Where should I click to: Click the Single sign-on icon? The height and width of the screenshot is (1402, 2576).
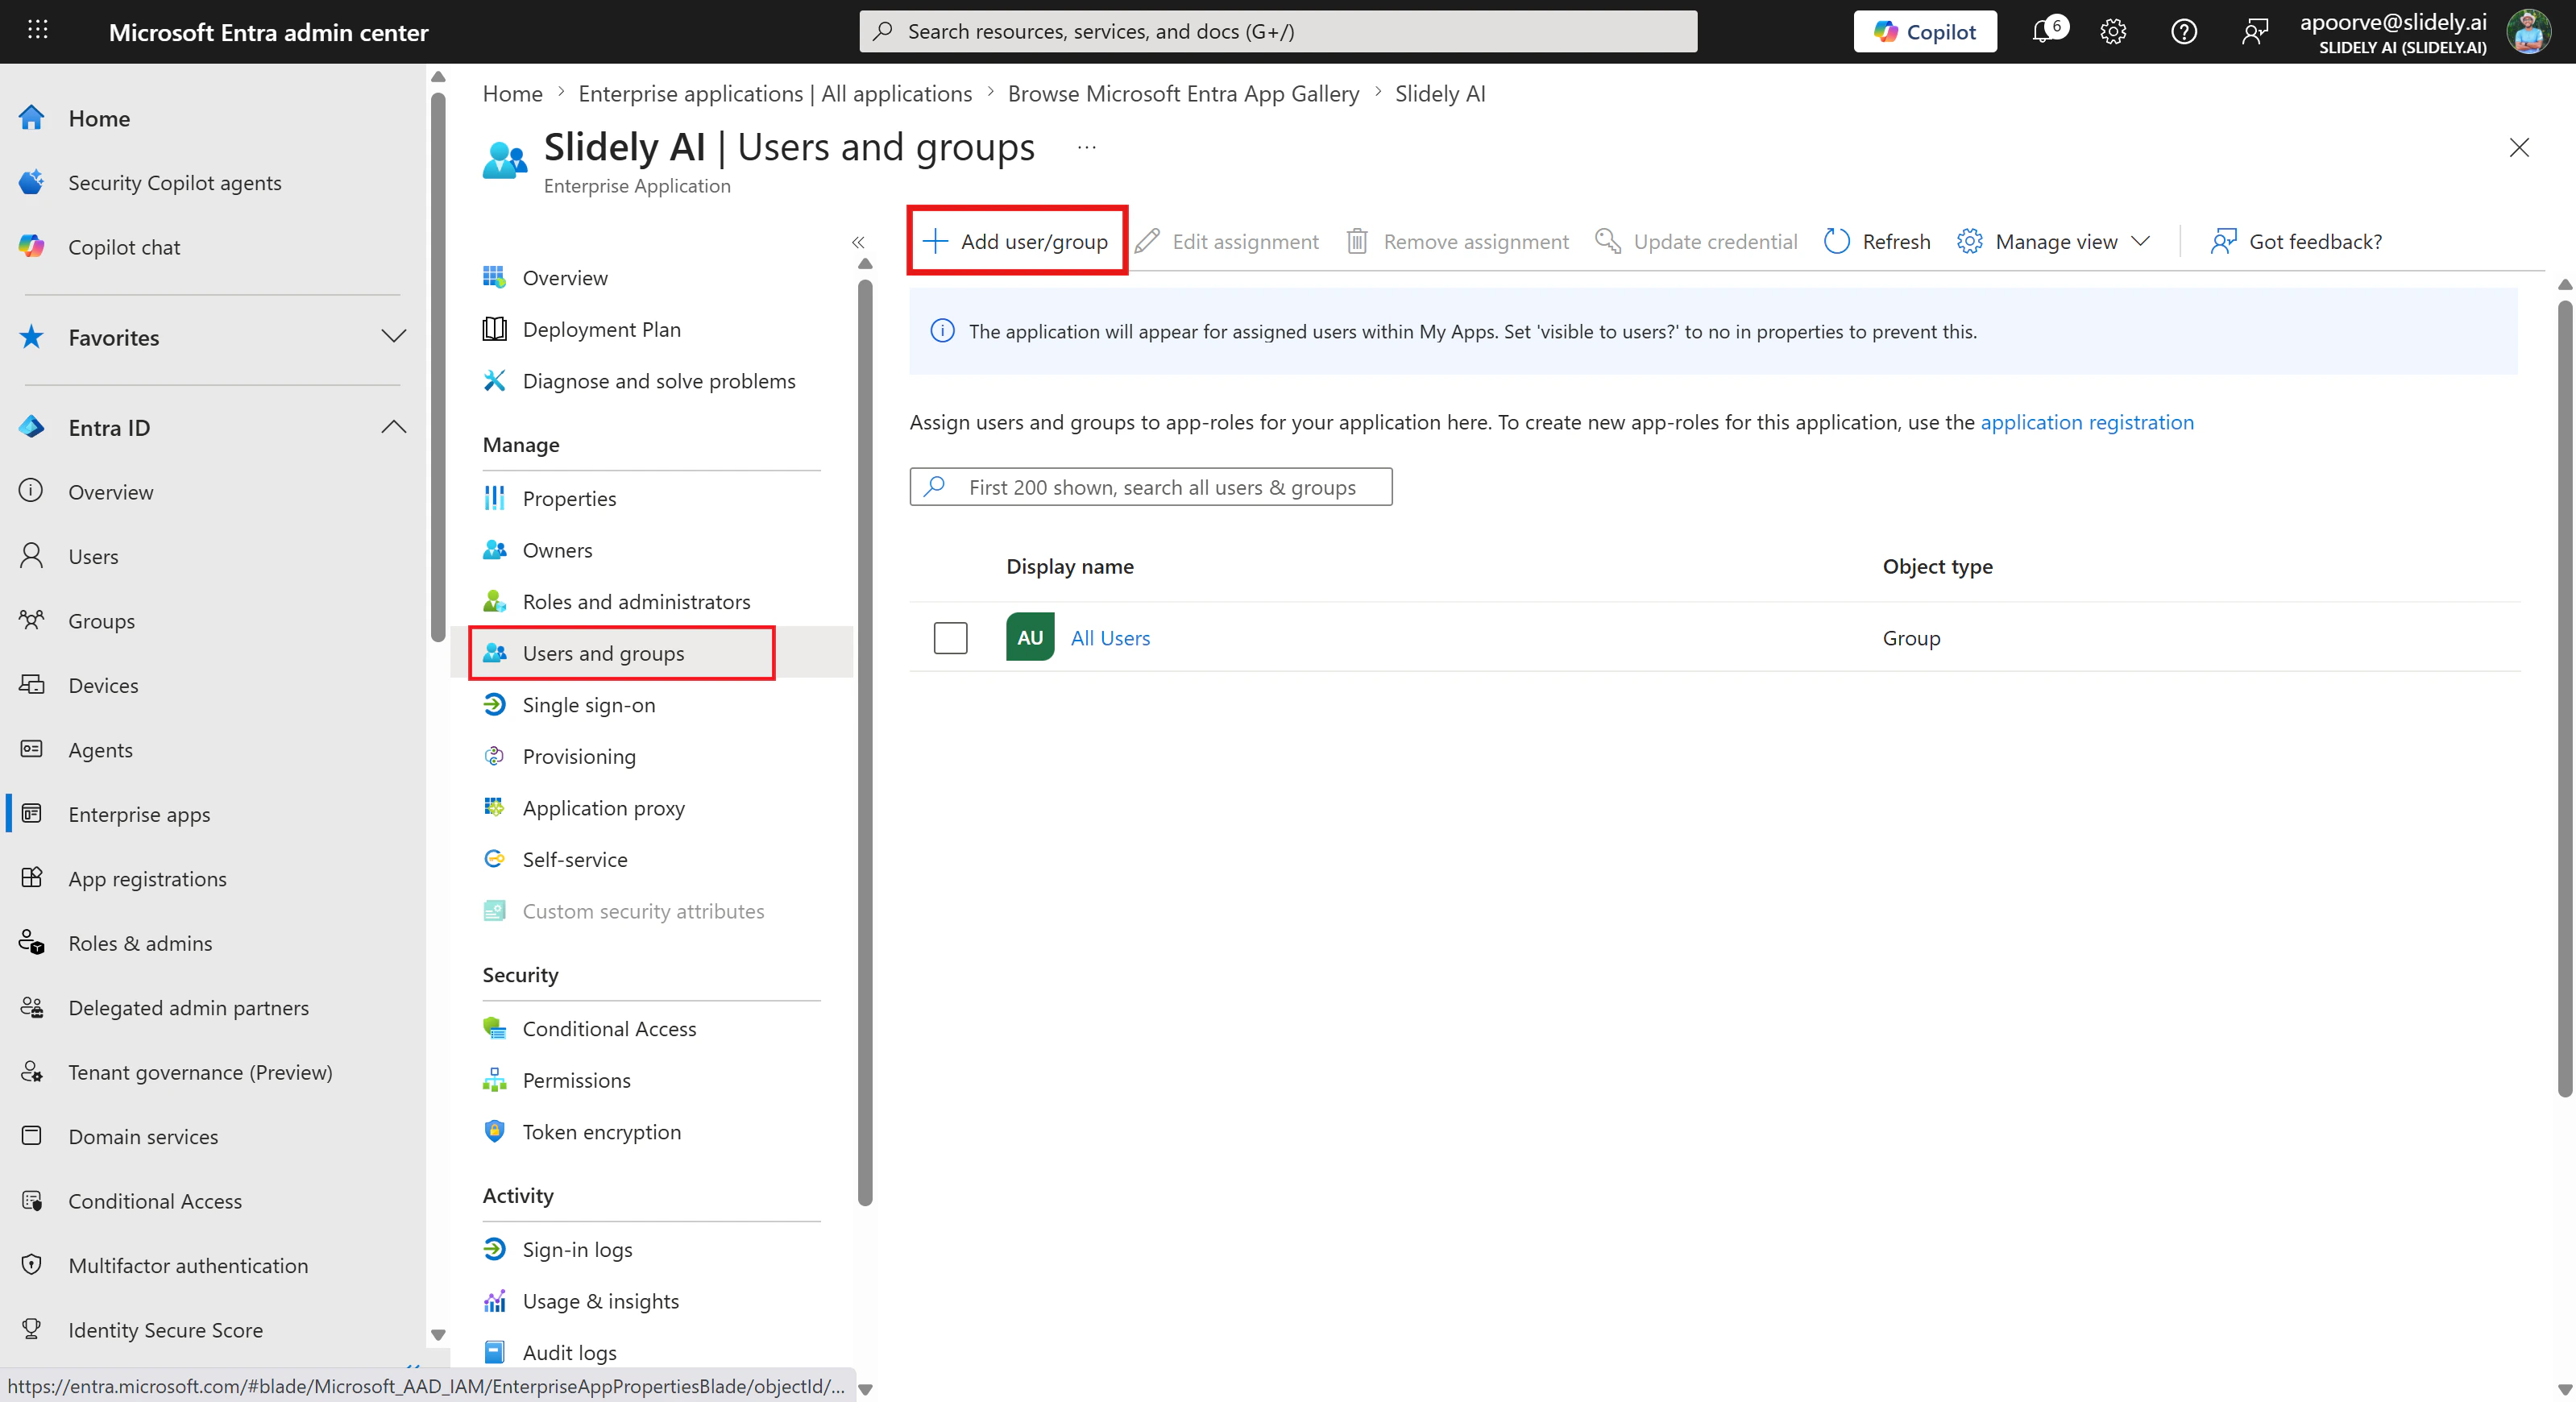coord(494,705)
